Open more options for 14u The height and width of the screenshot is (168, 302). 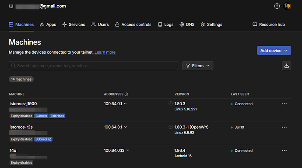coord(284,151)
